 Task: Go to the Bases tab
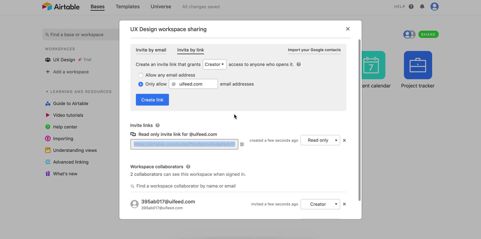pos(97,7)
